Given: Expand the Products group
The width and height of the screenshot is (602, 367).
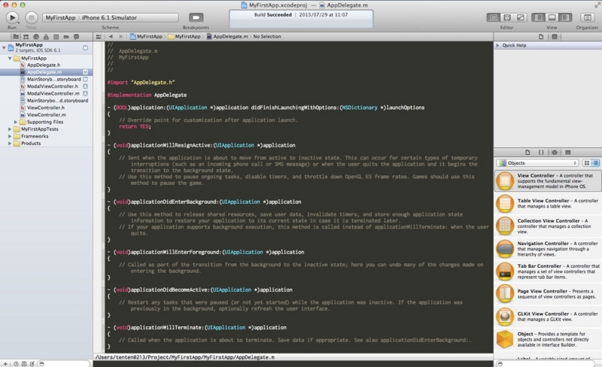Looking at the screenshot, I should coord(10,143).
